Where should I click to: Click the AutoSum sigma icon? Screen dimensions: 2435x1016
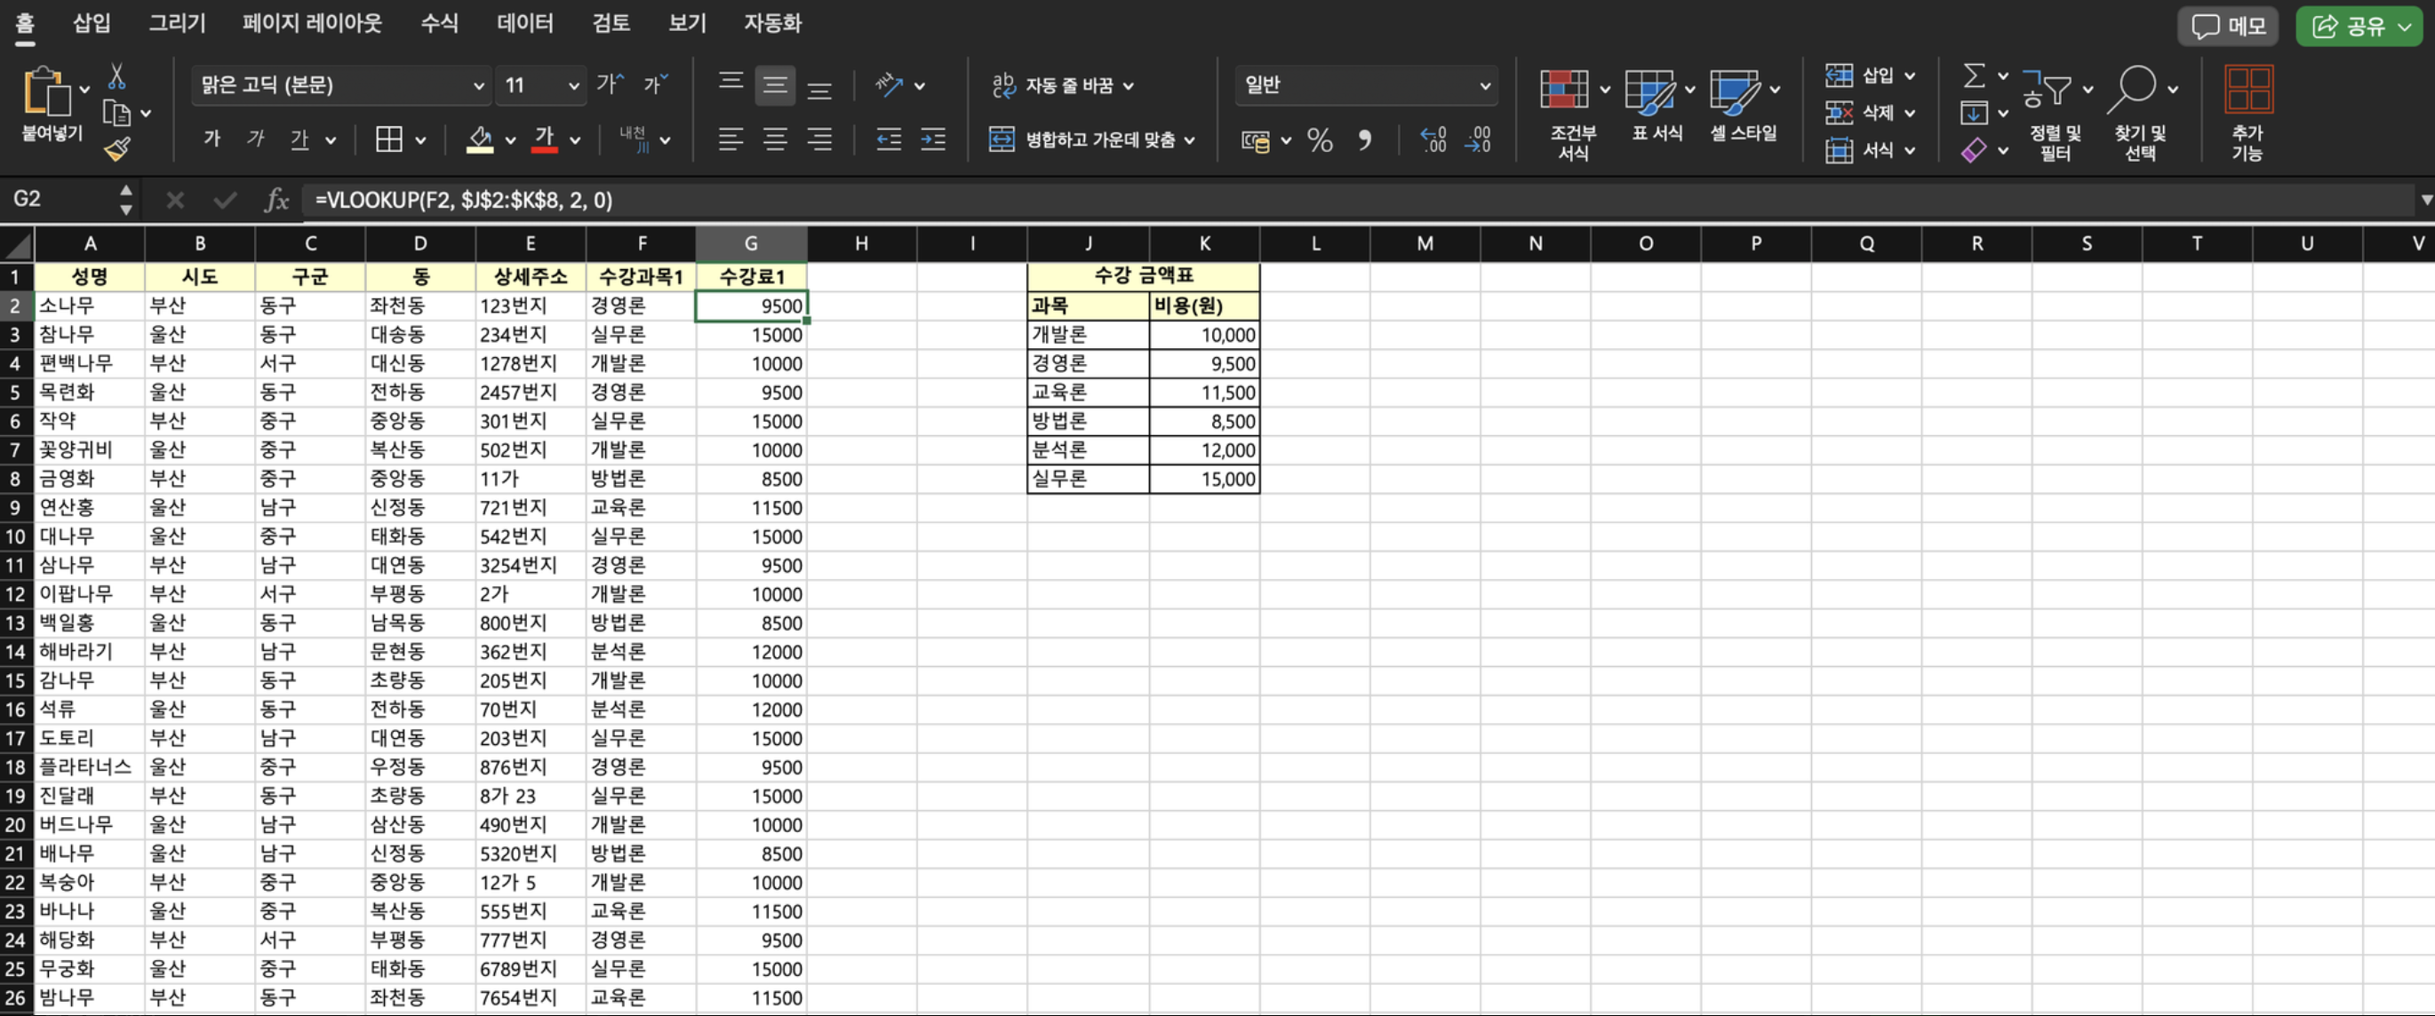[1974, 75]
